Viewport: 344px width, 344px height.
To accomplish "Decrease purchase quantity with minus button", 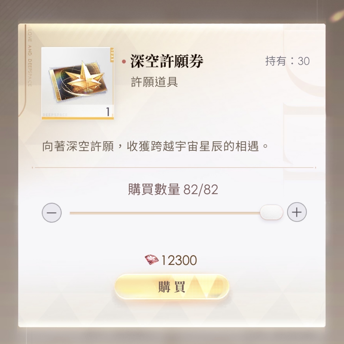I will click(x=52, y=213).
